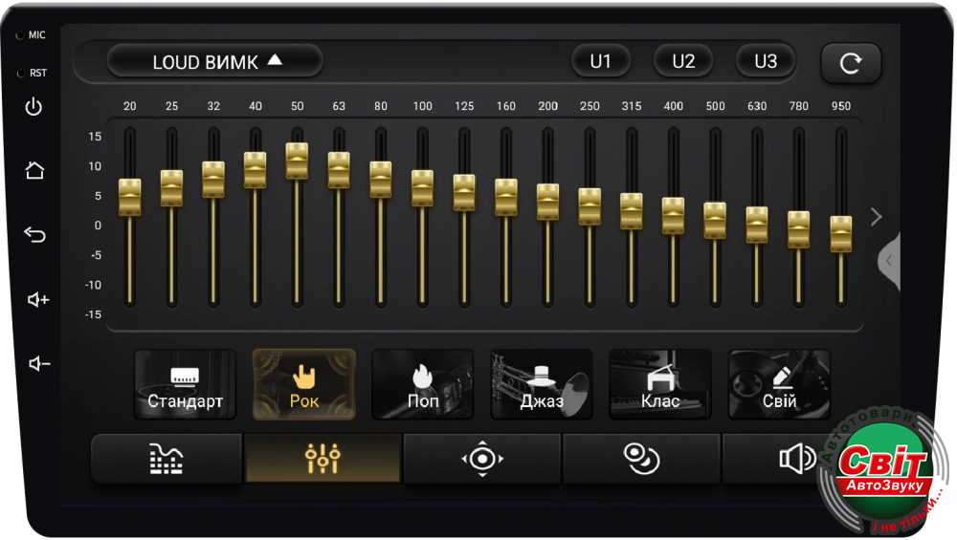The width and height of the screenshot is (957, 540).
Task: Expand the side panel handle arrow
Action: pos(889,260)
